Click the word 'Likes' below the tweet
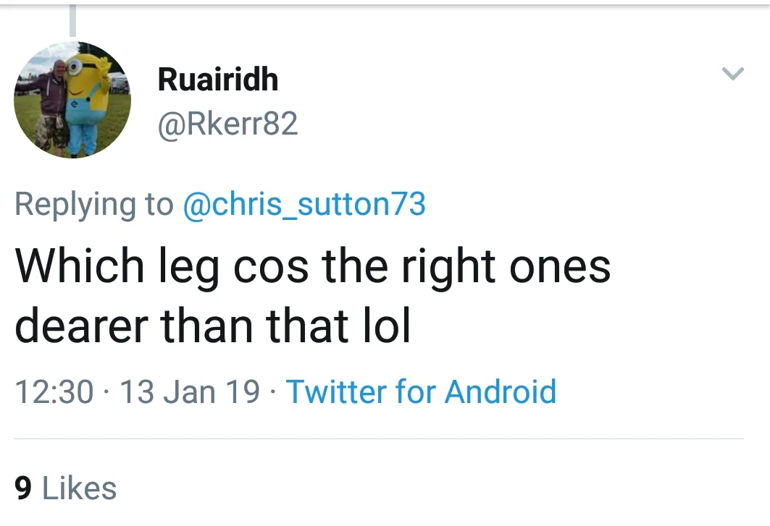Screen dimensions: 770x526 [80, 488]
